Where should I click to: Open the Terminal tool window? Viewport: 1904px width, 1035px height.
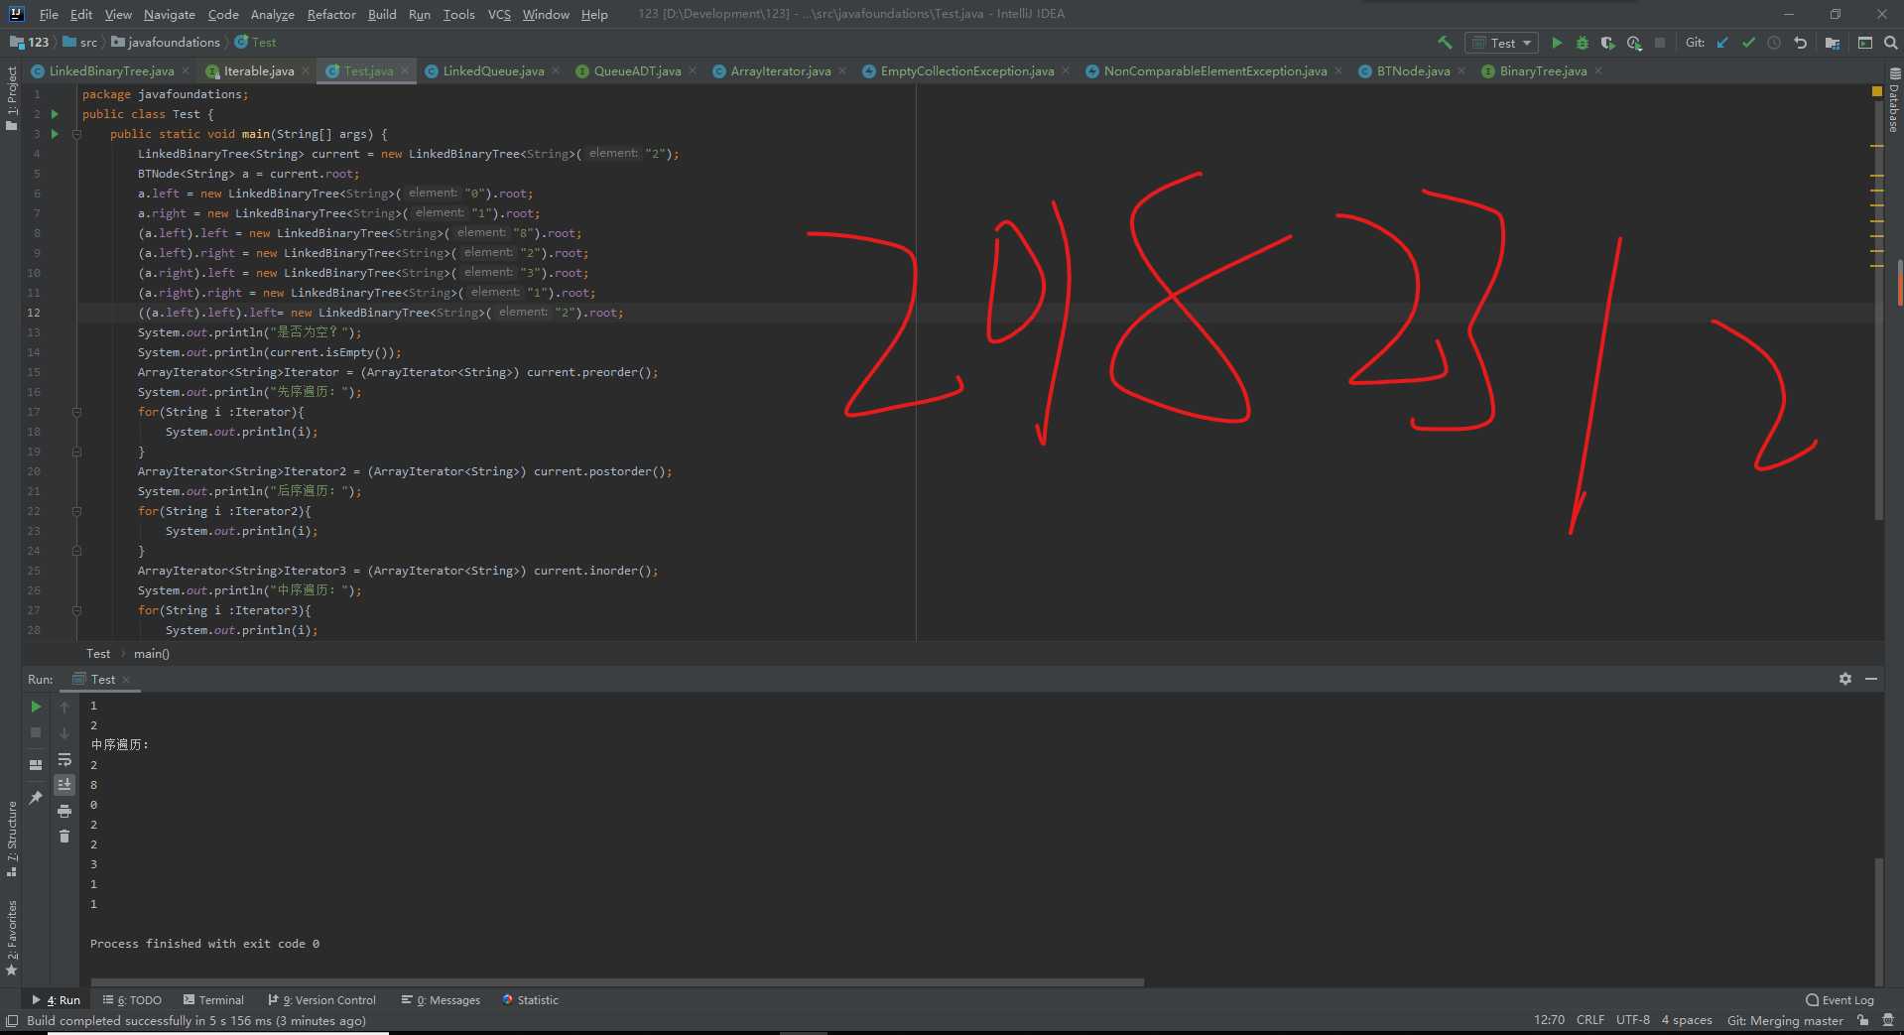coord(213,1000)
